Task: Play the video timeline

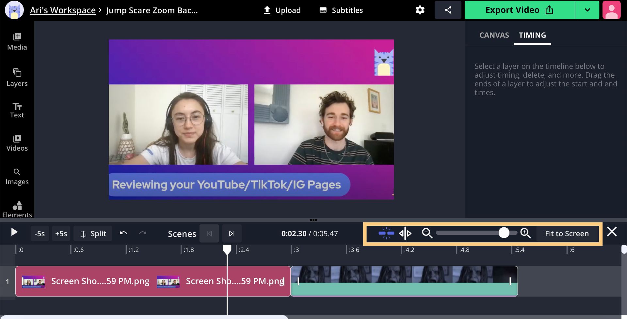Action: click(14, 232)
